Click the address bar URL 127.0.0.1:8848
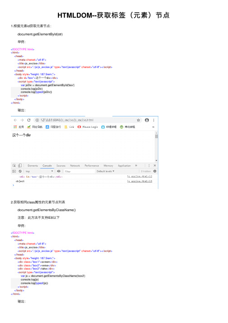This screenshot has height=323, width=228. [67, 120]
